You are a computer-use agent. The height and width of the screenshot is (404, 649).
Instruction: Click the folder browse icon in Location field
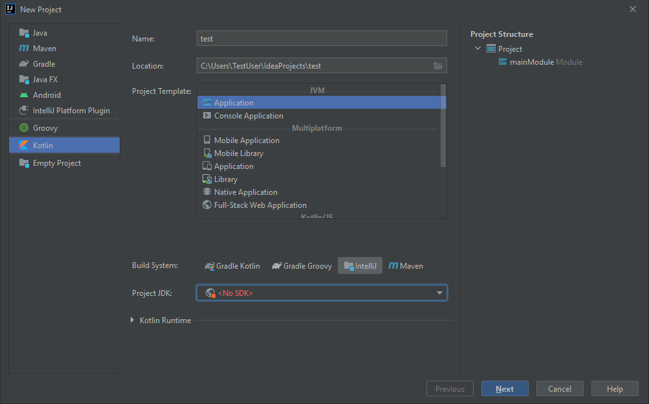(x=438, y=66)
